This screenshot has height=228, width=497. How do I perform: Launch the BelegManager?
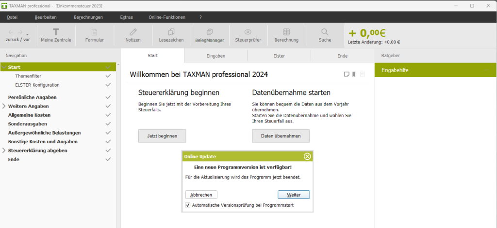coord(210,35)
